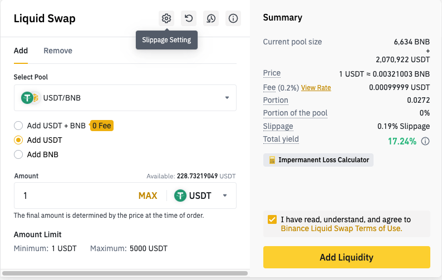Click the Portion label
The image size is (442, 280).
click(276, 100)
